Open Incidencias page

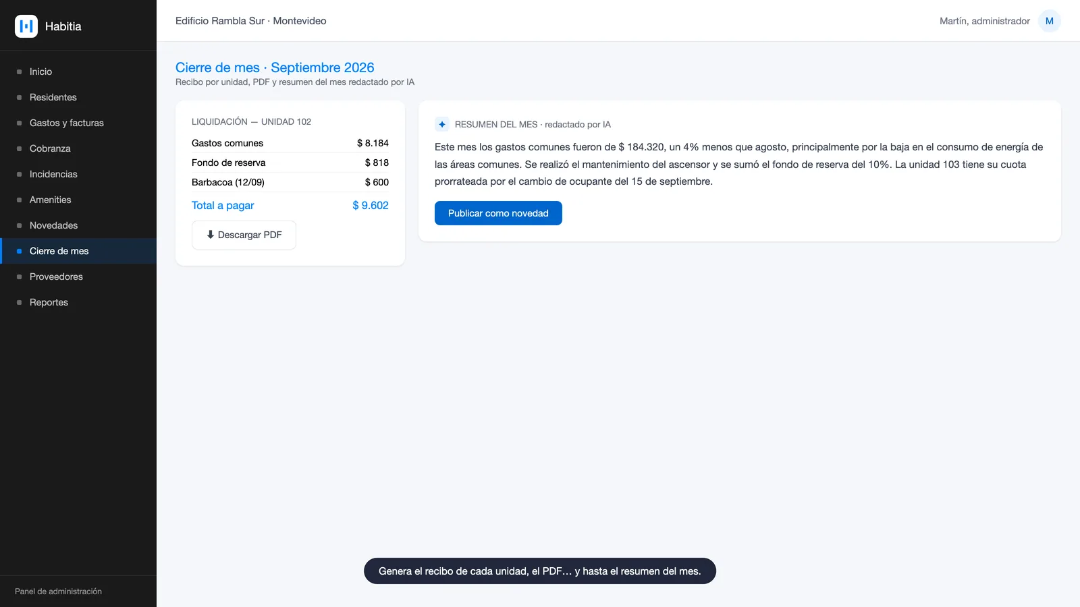[x=78, y=174]
